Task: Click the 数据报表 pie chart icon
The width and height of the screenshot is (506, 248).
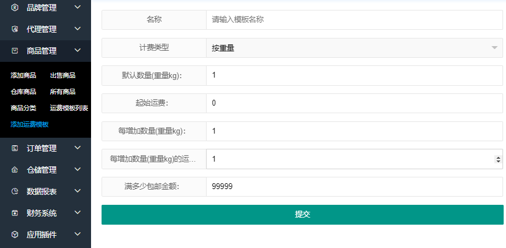Action: [x=15, y=191]
